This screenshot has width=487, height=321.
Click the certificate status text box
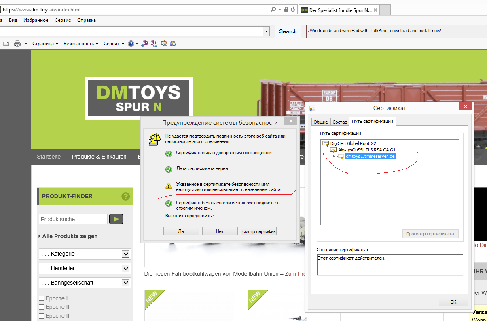coord(390,265)
